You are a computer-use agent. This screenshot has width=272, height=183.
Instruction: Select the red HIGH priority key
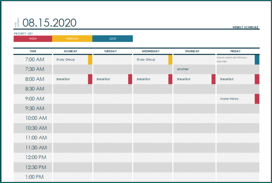[33, 39]
